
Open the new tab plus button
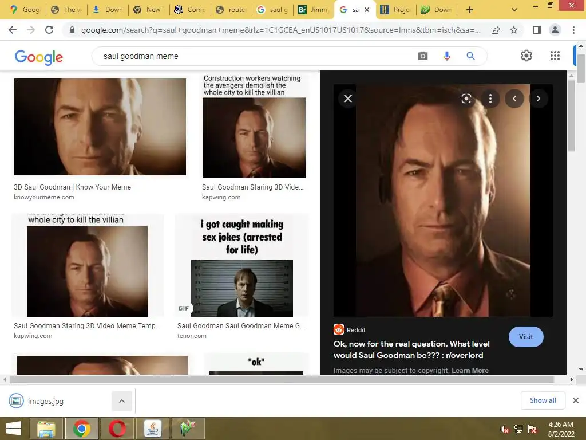tap(470, 10)
